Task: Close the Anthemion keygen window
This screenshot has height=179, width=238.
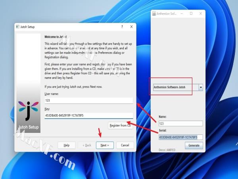Action: [201, 14]
